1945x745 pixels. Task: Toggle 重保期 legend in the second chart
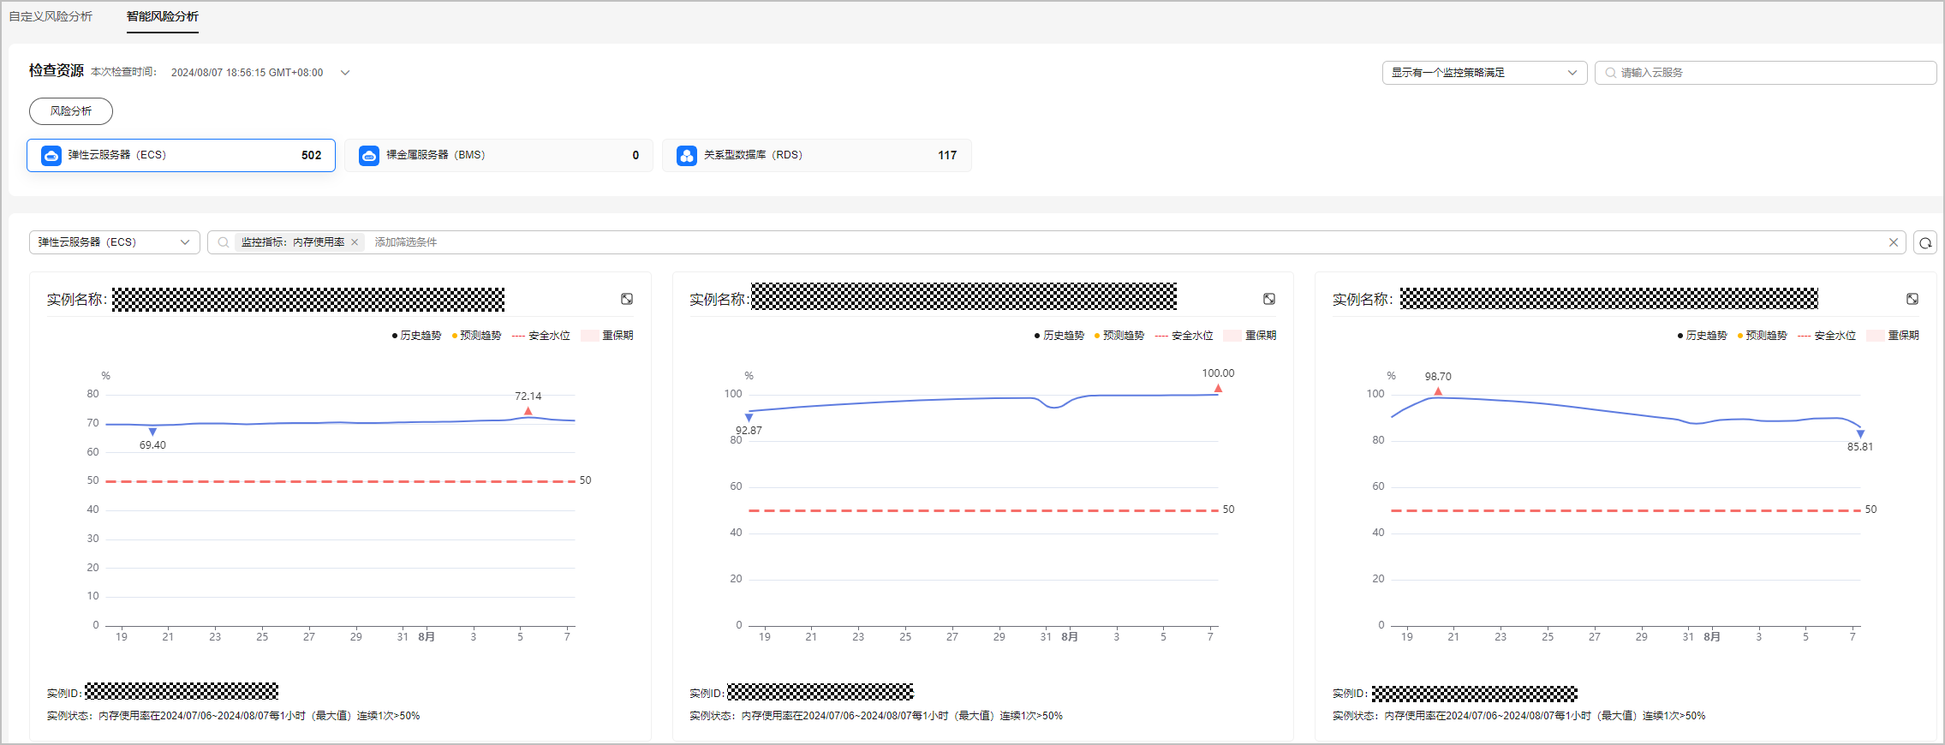pos(1250,336)
